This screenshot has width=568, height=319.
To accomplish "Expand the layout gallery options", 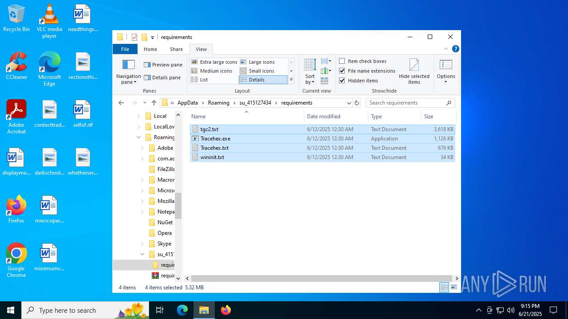I will 291,80.
